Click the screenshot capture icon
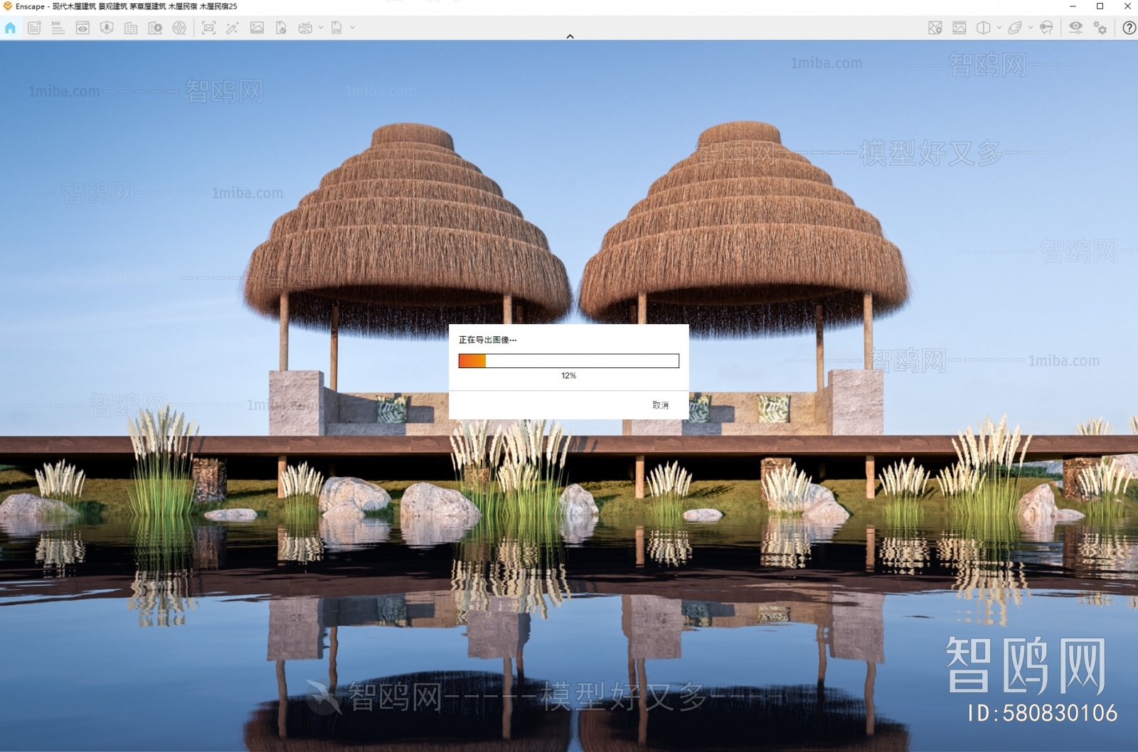 [x=208, y=28]
